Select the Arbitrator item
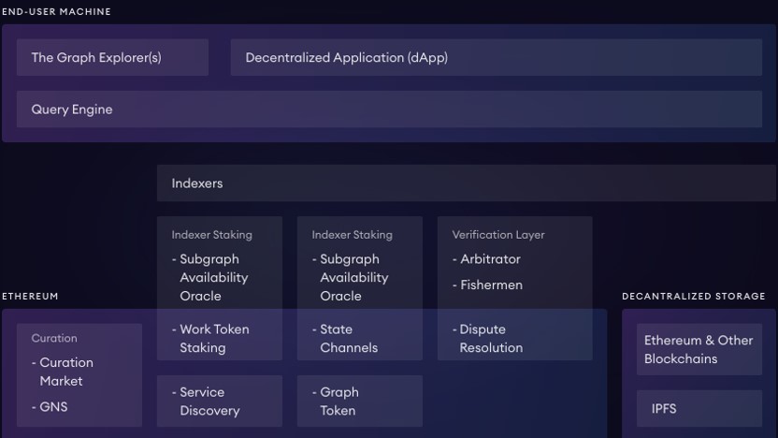Viewport: 778px width, 438px height. point(486,259)
